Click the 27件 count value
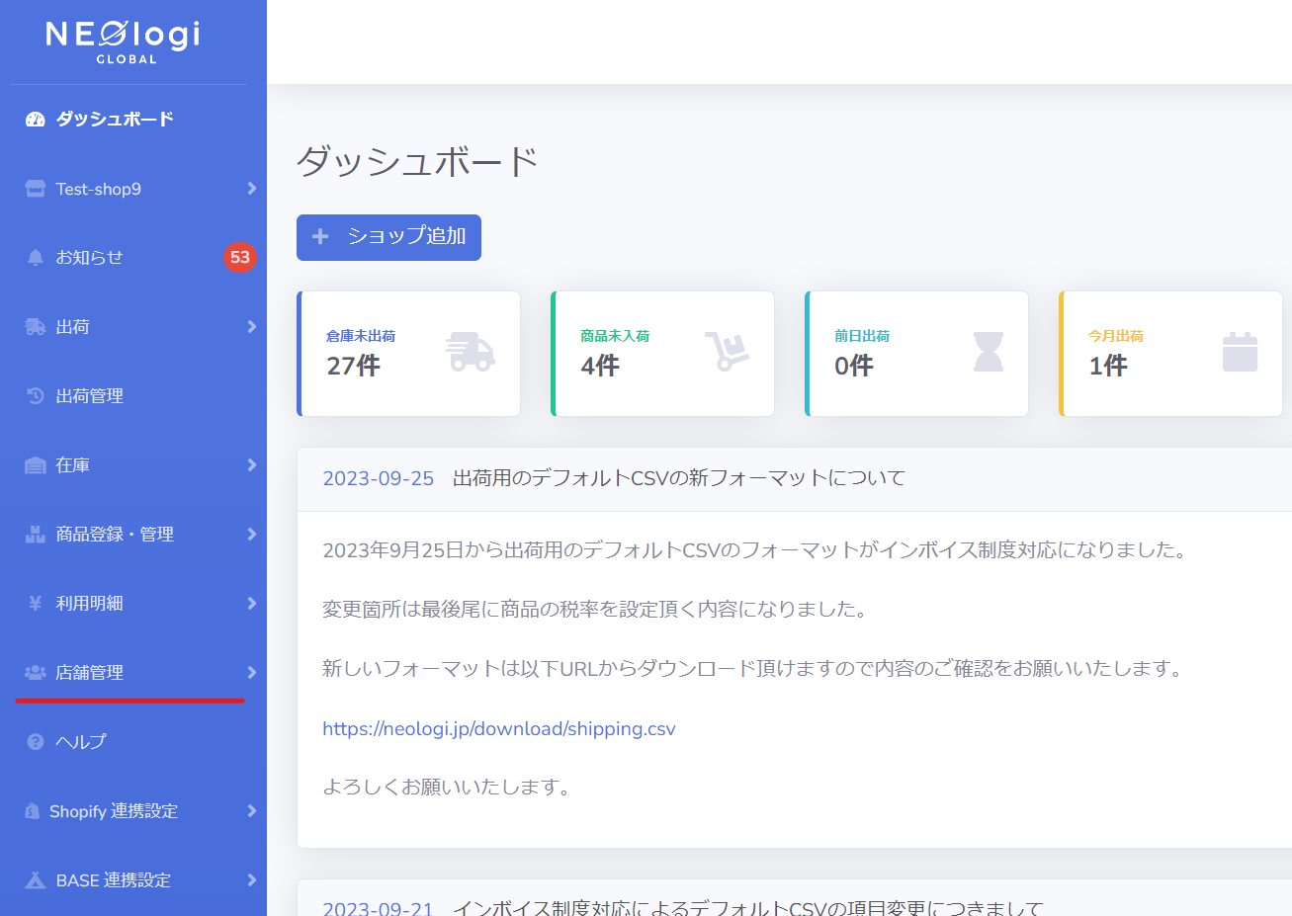This screenshot has width=1292, height=916. tap(353, 366)
